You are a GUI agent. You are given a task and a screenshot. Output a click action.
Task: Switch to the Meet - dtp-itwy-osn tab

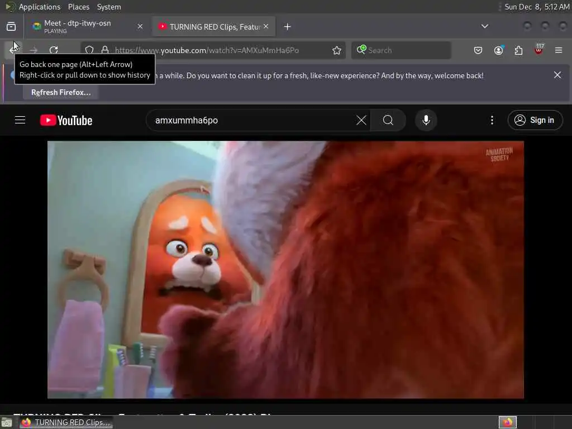click(x=88, y=26)
